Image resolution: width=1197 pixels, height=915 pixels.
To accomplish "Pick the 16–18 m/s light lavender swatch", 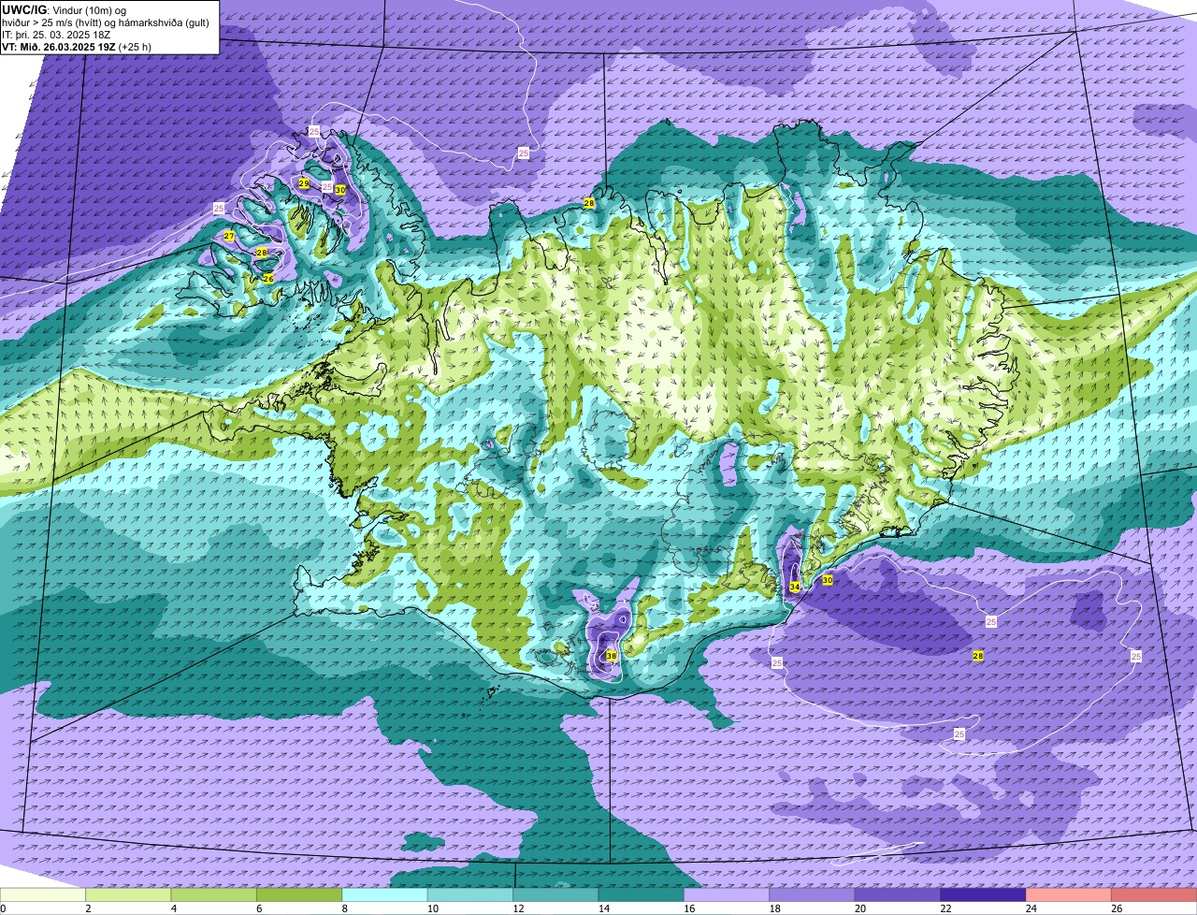I will tap(727, 894).
